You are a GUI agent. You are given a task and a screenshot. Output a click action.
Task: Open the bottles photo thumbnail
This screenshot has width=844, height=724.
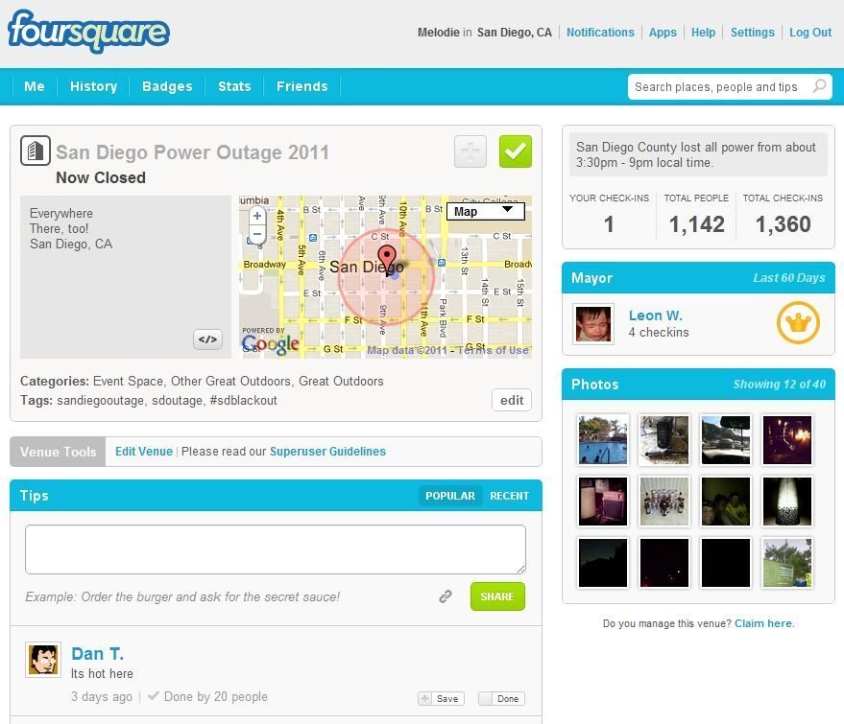point(664,502)
